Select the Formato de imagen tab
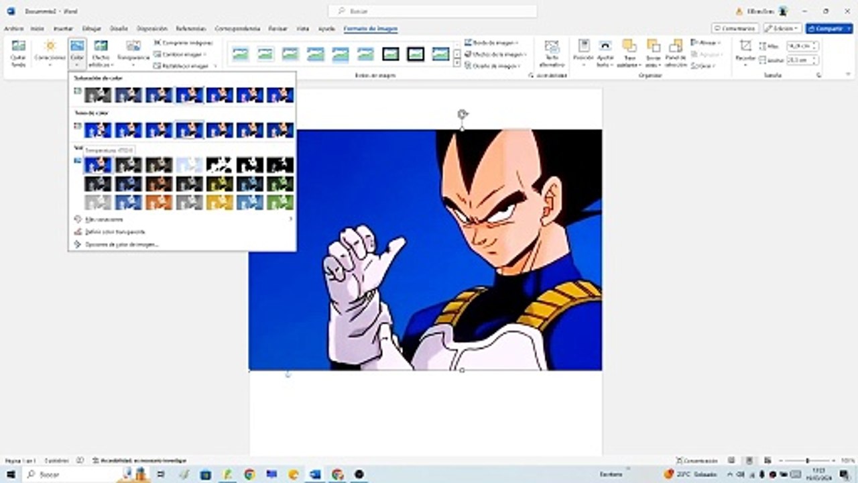This screenshot has width=858, height=483. [x=370, y=29]
